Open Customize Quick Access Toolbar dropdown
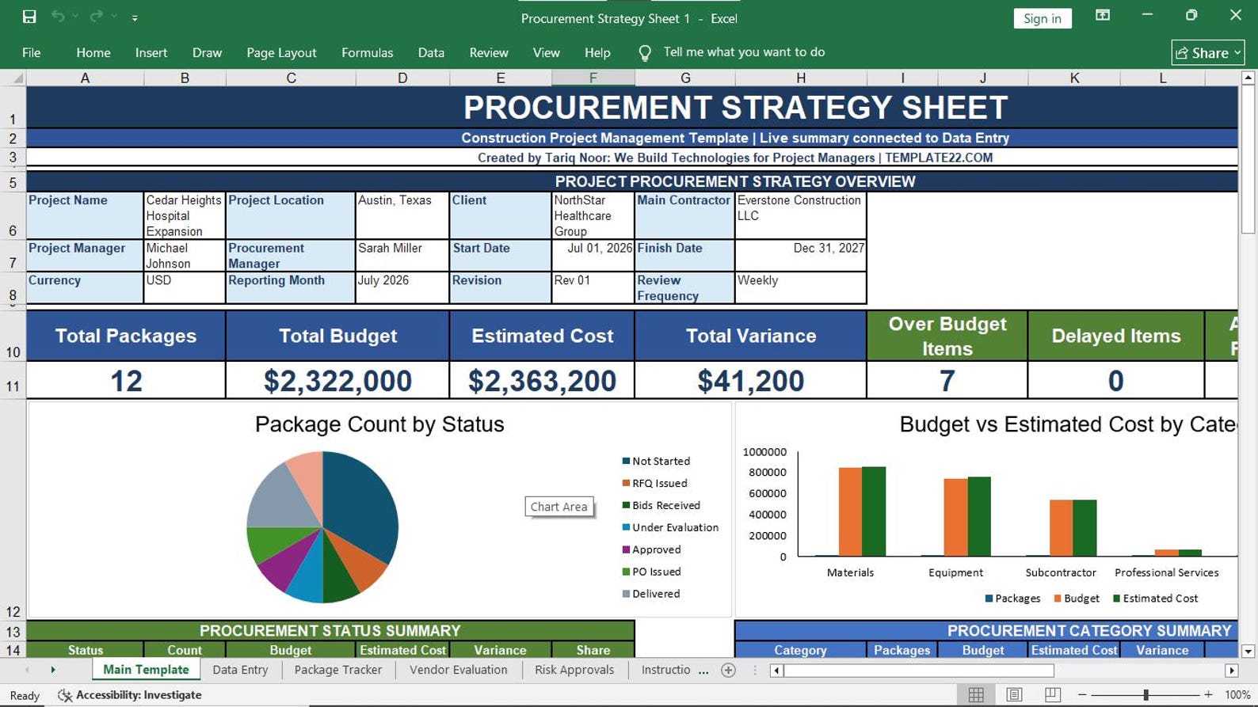The image size is (1258, 707). point(135,17)
